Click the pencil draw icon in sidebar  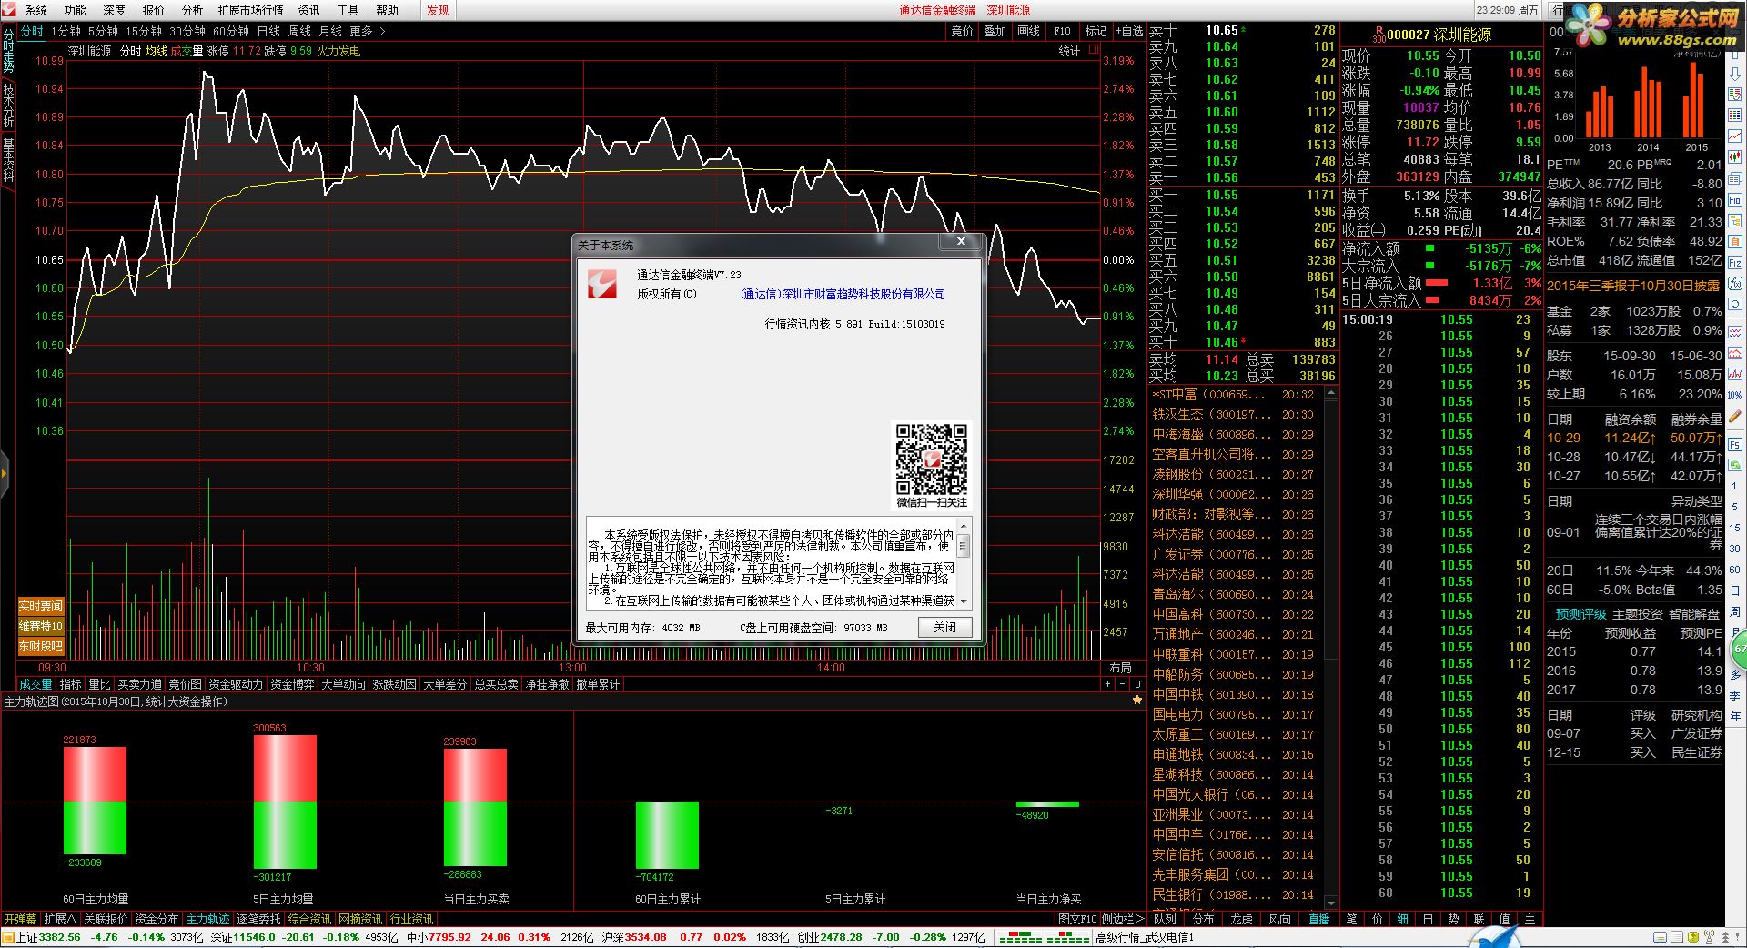point(1735,416)
